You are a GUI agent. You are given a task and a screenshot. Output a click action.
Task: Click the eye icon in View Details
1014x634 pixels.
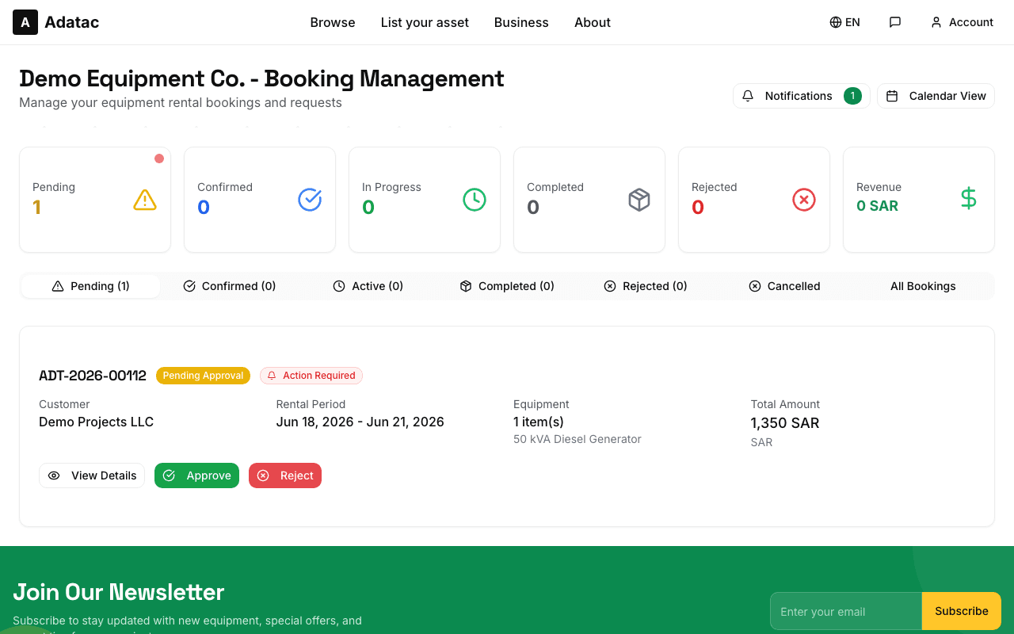click(54, 475)
